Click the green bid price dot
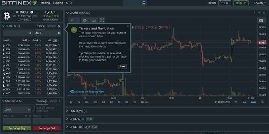Image resolution: width=269 pixels, height=134 pixels. coord(26,116)
